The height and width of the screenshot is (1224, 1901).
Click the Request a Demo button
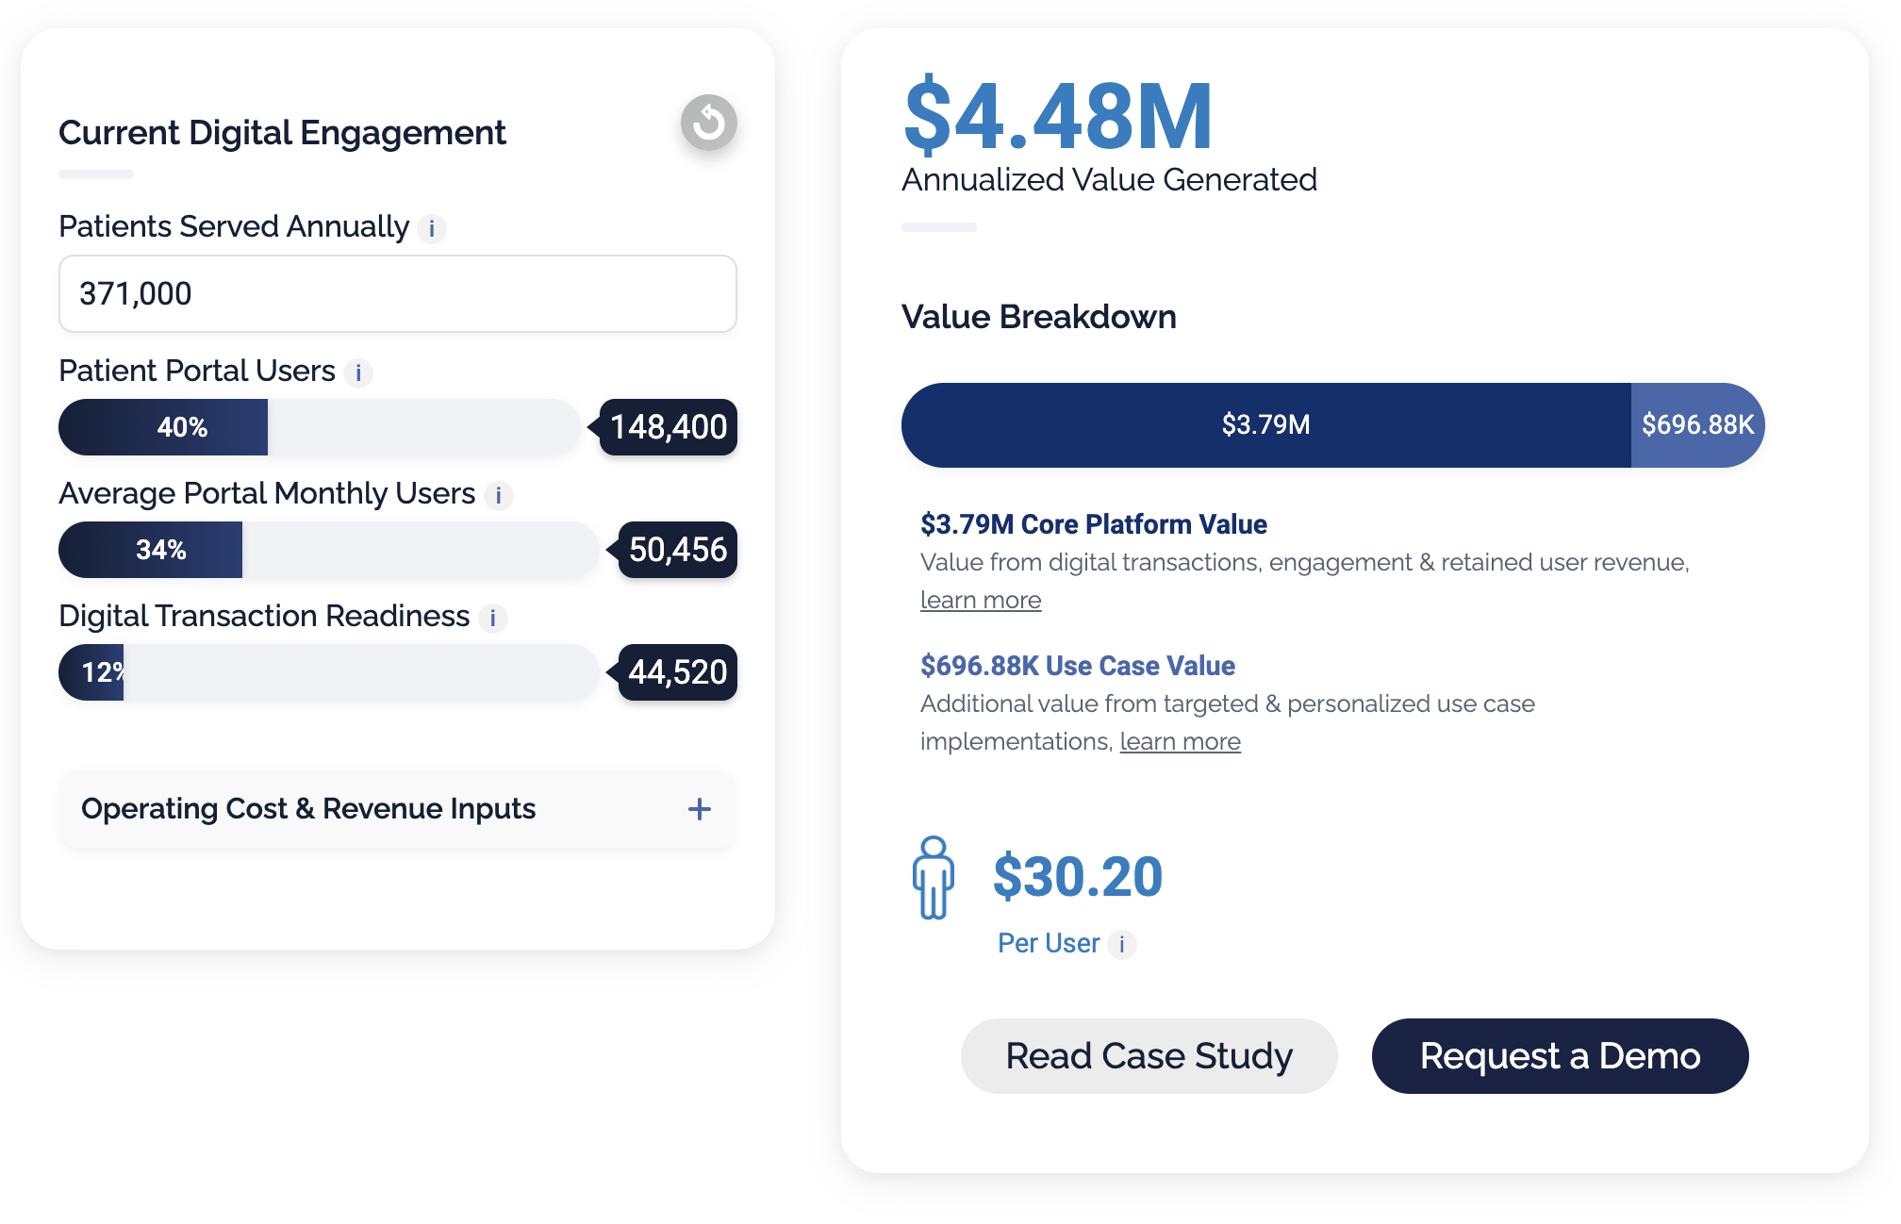[1559, 1056]
